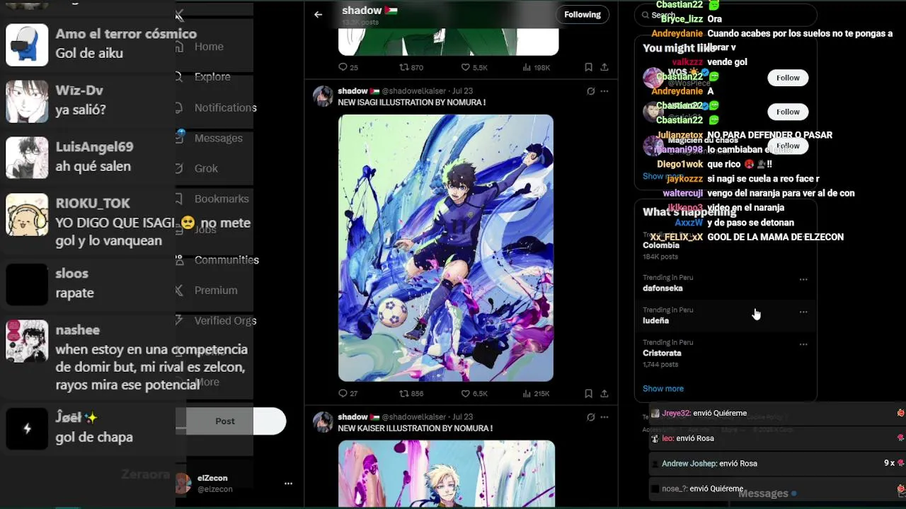Open the Cristorata trending topic

pyautogui.click(x=726, y=353)
